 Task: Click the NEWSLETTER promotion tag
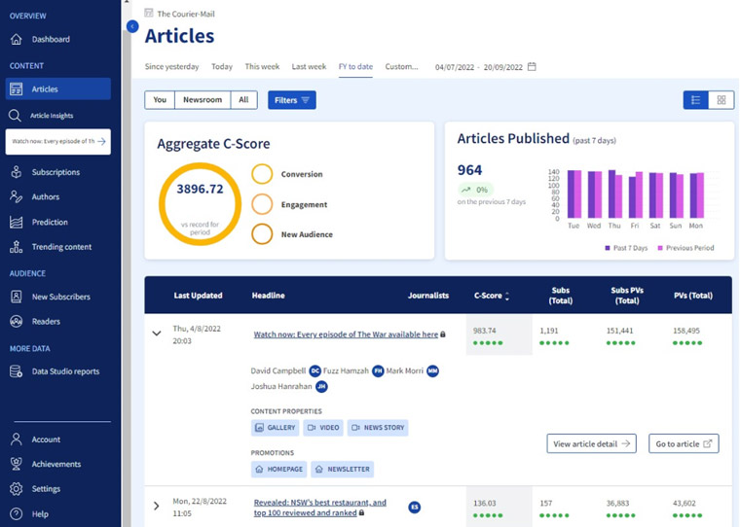343,469
